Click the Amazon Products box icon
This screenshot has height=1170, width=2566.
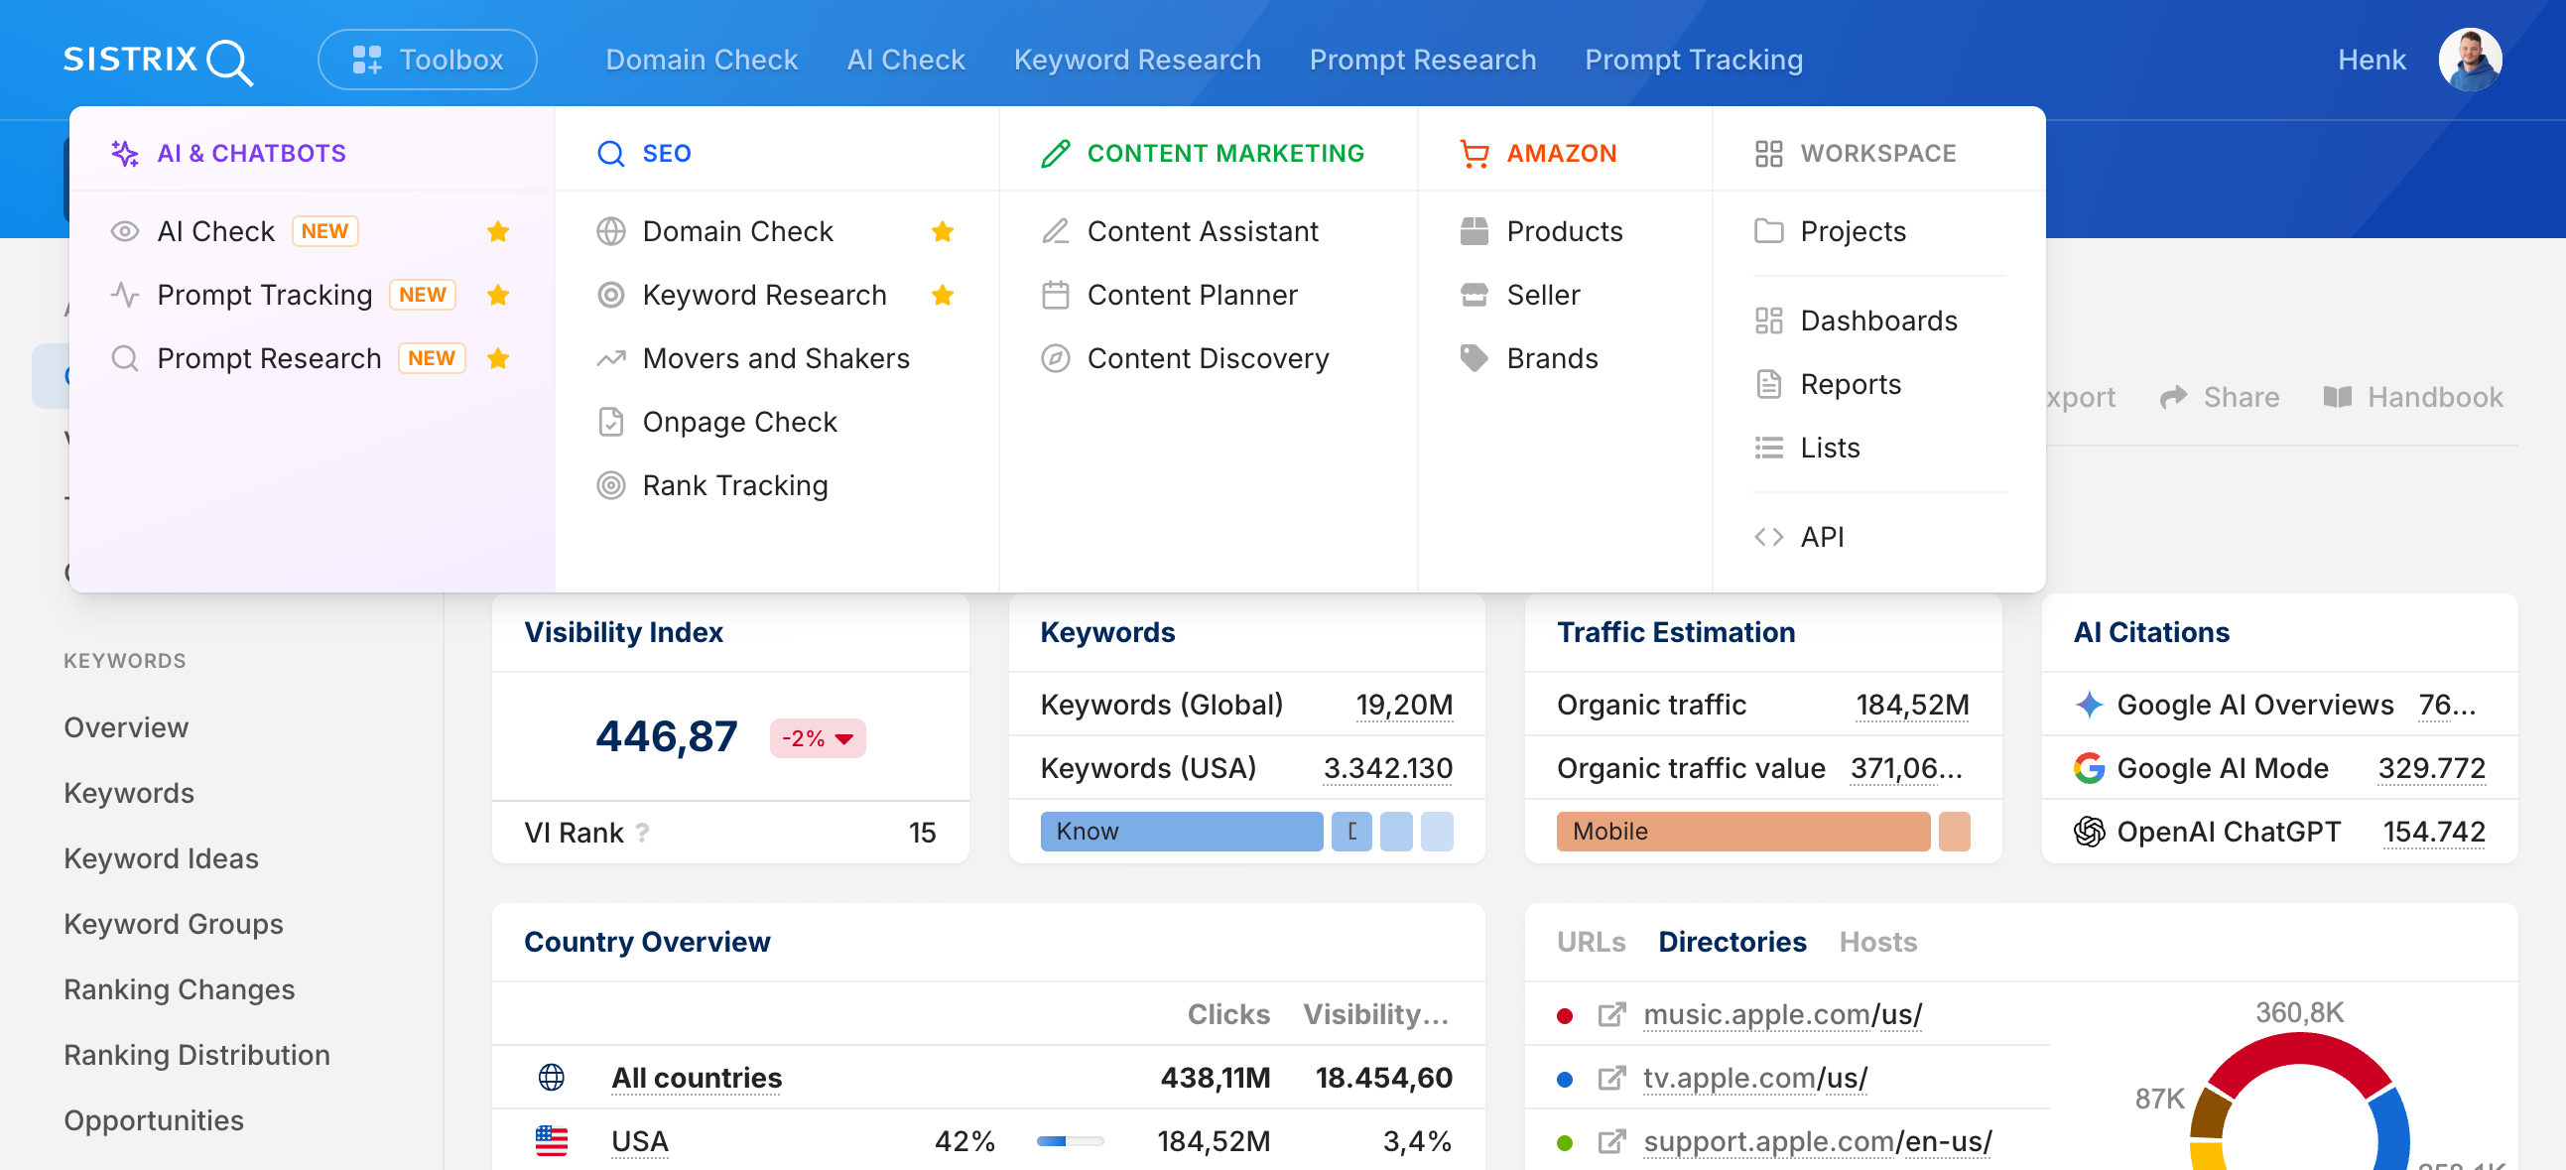click(1475, 231)
